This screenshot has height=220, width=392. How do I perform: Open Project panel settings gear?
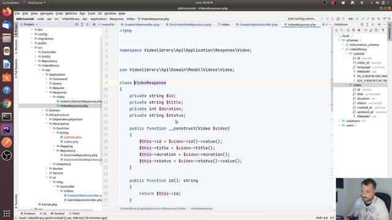(x=94, y=24)
